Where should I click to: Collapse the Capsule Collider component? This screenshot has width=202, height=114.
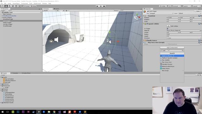(x=144, y=24)
